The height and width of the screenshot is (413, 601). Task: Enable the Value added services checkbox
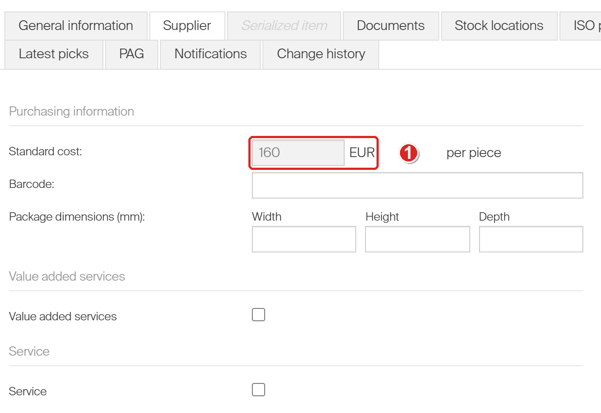click(259, 315)
